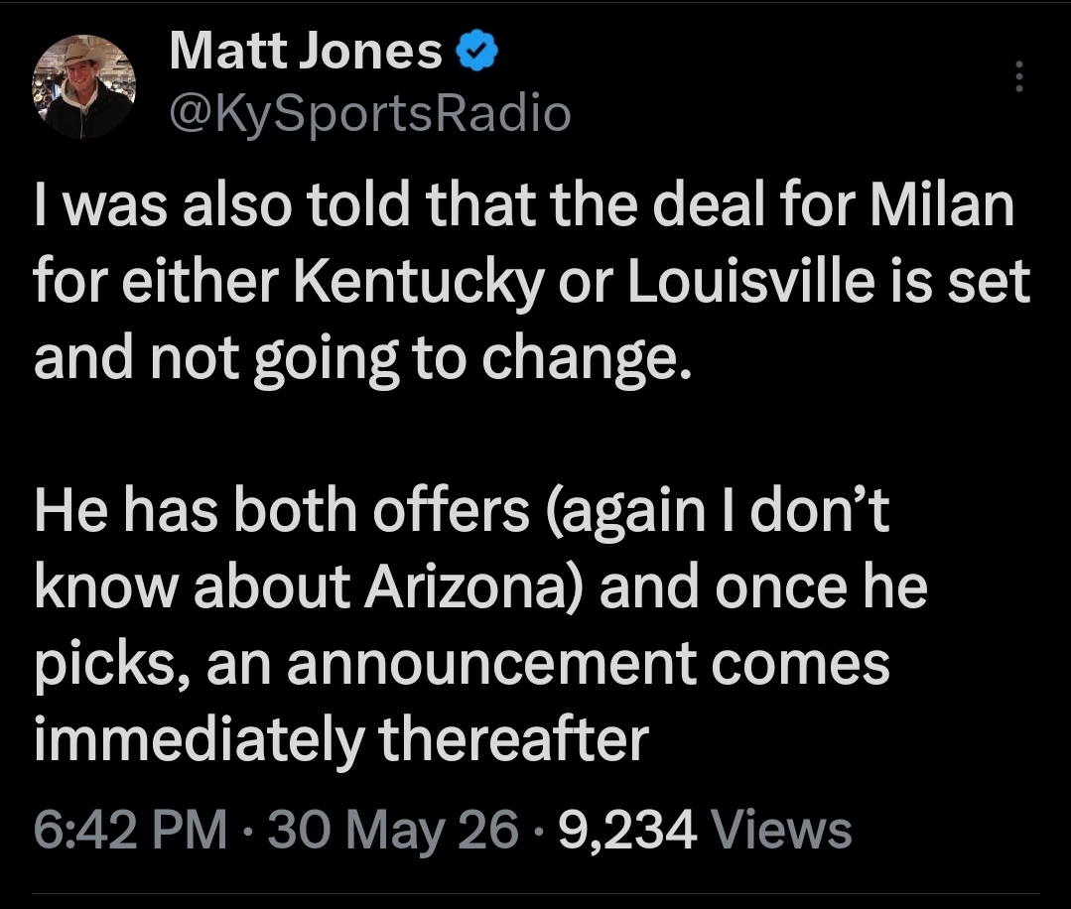Click the 9,234 view count number
This screenshot has width=1071, height=909.
(x=627, y=832)
